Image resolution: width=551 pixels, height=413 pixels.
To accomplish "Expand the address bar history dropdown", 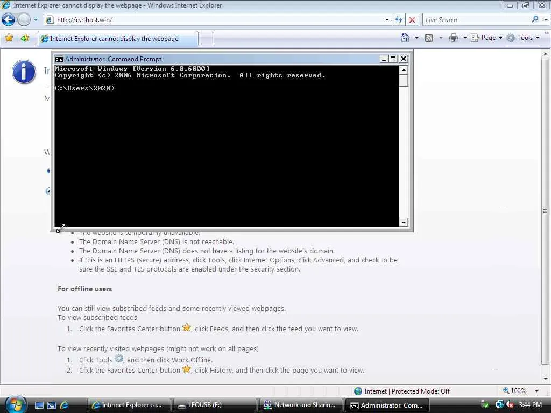I will point(387,20).
